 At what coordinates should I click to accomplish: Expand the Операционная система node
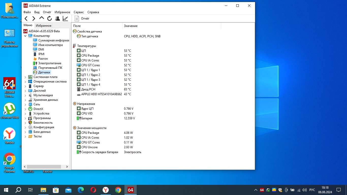pos(25,82)
